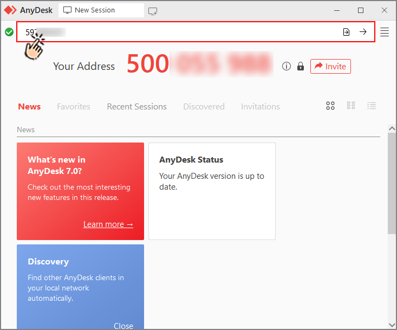The width and height of the screenshot is (397, 330).
Task: Switch to list view layout
Action: pyautogui.click(x=372, y=106)
